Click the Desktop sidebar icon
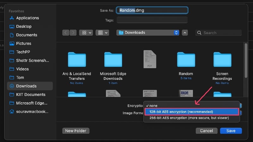The height and width of the screenshot is (142, 253). point(12,27)
